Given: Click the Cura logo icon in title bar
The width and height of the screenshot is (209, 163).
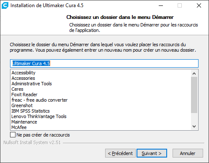Looking at the screenshot, I should [5, 5].
